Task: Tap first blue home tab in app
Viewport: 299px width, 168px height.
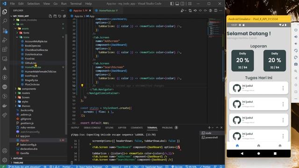Action: pyautogui.click(x=237, y=146)
